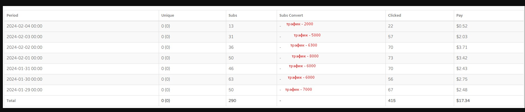Select the 2024-02-04 00:00 period cell

pos(24,26)
